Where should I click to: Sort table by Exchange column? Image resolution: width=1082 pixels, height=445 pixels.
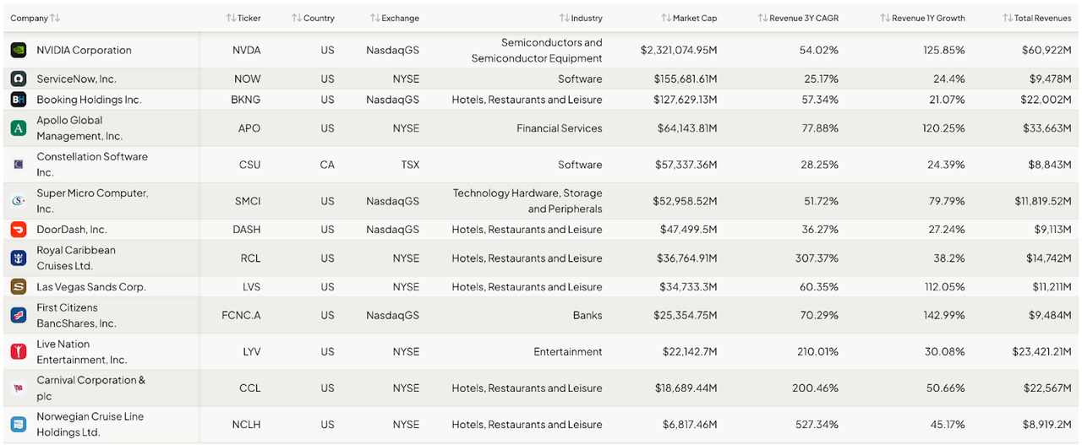395,18
